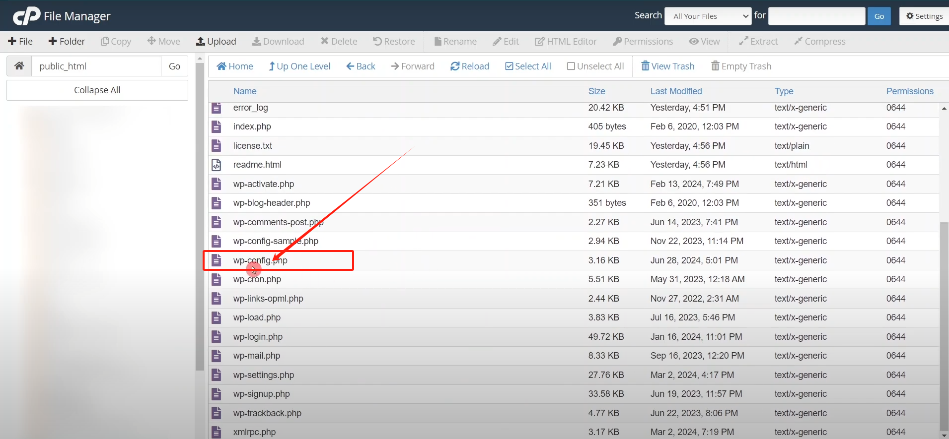Viewport: 949px width, 439px height.
Task: Click in the search text field
Action: pos(816,16)
